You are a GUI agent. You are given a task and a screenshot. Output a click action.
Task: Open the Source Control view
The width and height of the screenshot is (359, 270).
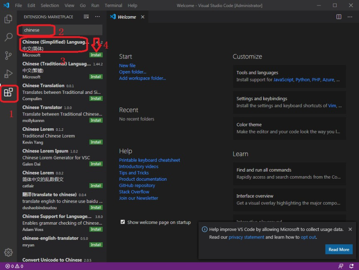tap(8, 56)
